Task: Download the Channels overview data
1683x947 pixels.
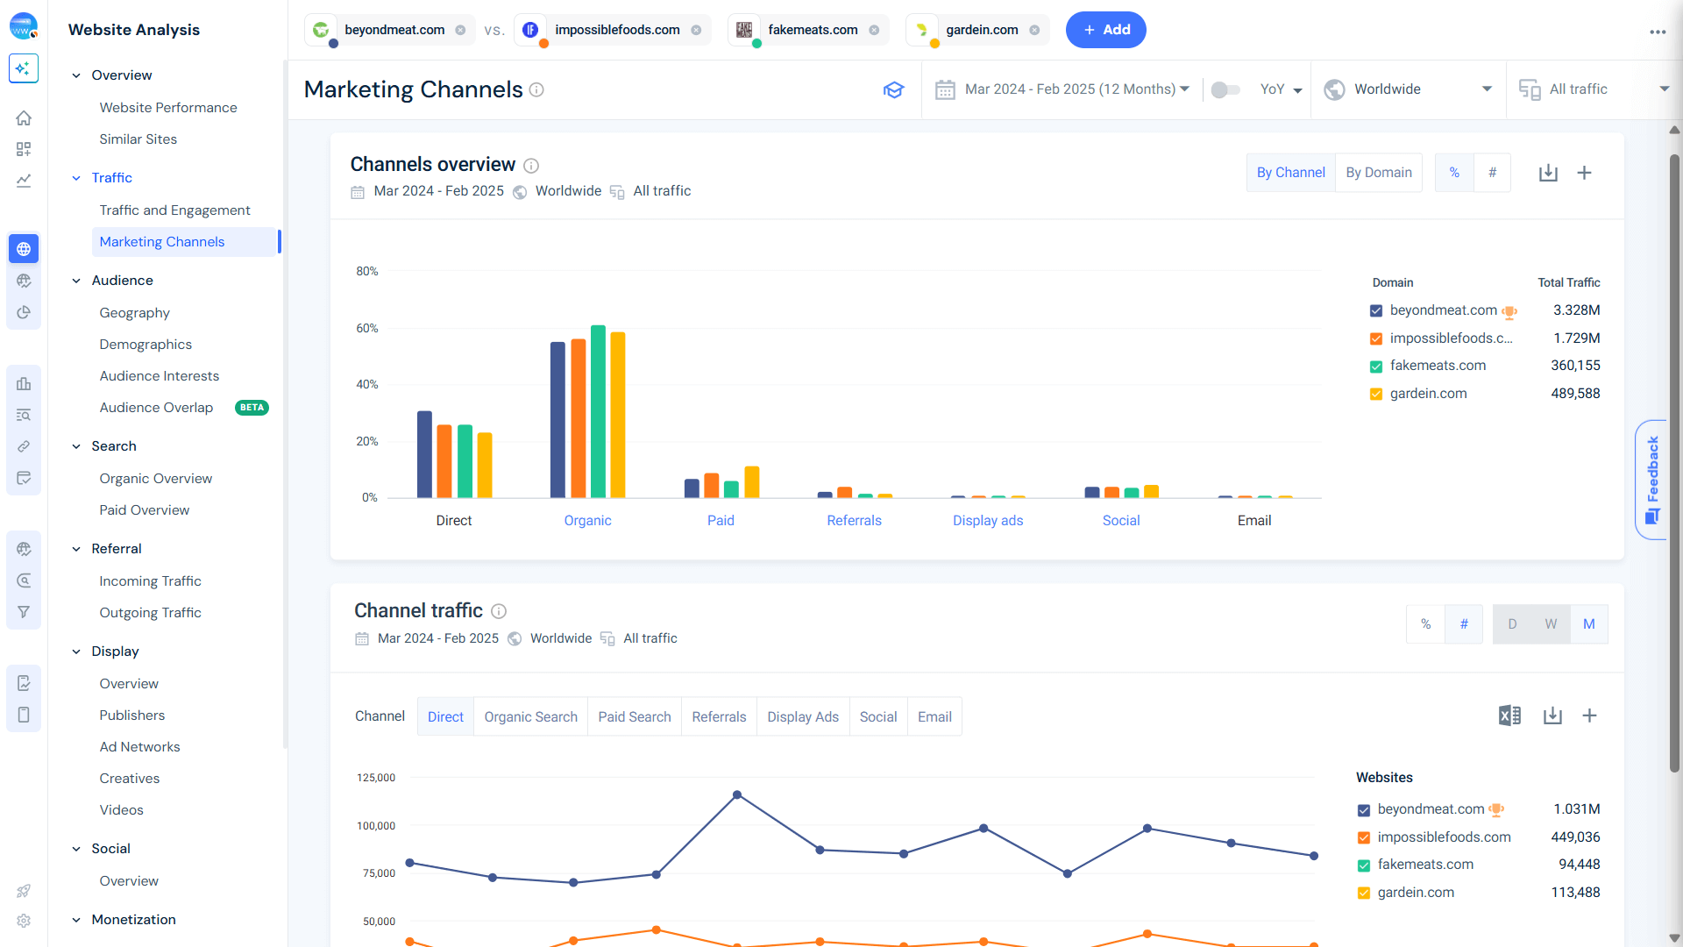Action: (x=1548, y=173)
